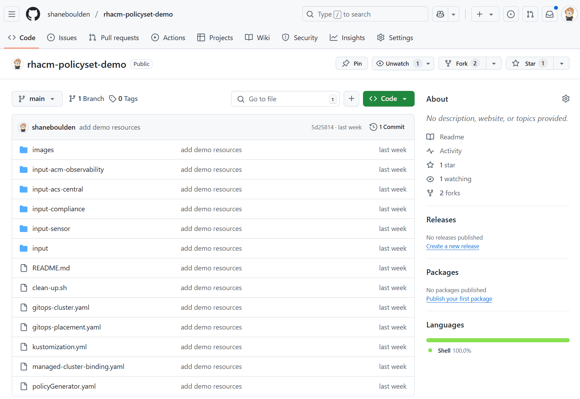Toggle Unwatch for the repository
Image resolution: width=580 pixels, height=399 pixels.
[397, 64]
